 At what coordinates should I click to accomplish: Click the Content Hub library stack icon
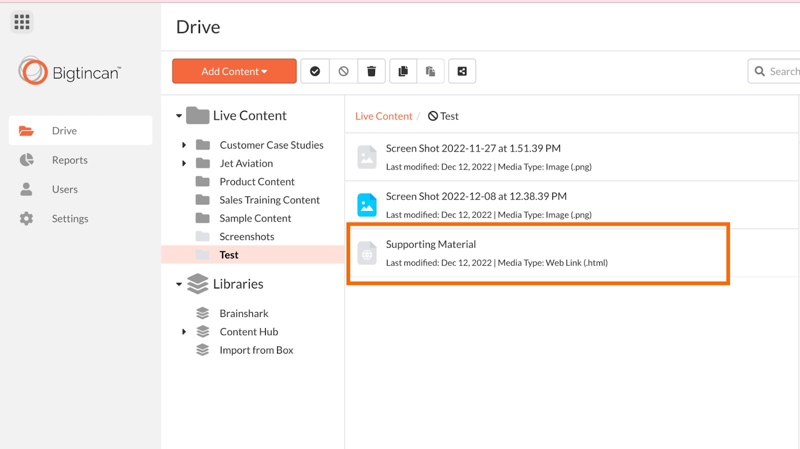202,331
